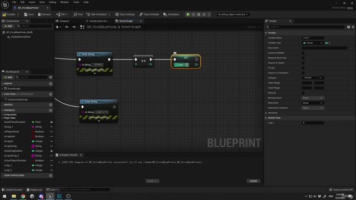Viewport: 356px width, 200px height.
Task: Click Loop 1 default value field
Action: 313,123
